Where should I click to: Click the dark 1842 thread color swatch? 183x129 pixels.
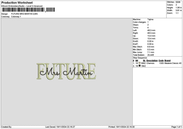click(140, 66)
